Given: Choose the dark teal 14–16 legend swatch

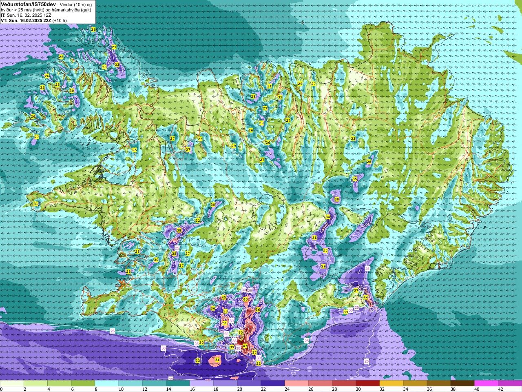Looking at the screenshot, I should point(178,383).
